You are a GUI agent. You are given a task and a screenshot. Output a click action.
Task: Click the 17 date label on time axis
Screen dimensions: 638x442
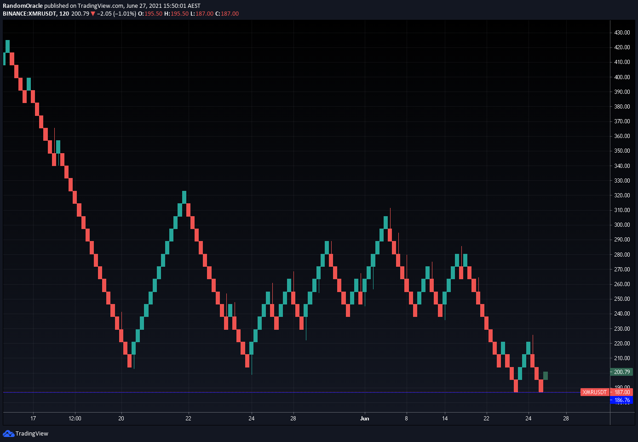tap(33, 419)
